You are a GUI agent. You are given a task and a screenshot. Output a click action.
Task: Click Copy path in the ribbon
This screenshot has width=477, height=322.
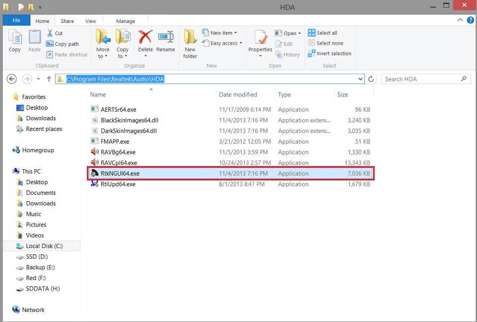click(62, 44)
